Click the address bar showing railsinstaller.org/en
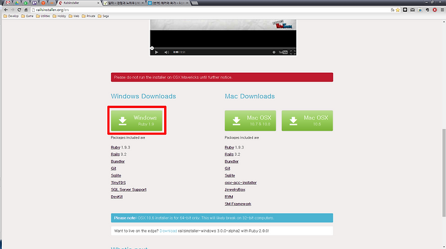Viewport: 446px width, 249px height. click(211, 10)
